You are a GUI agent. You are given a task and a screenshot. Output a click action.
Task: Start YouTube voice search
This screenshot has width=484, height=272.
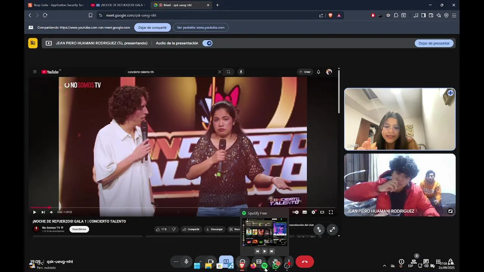241,72
